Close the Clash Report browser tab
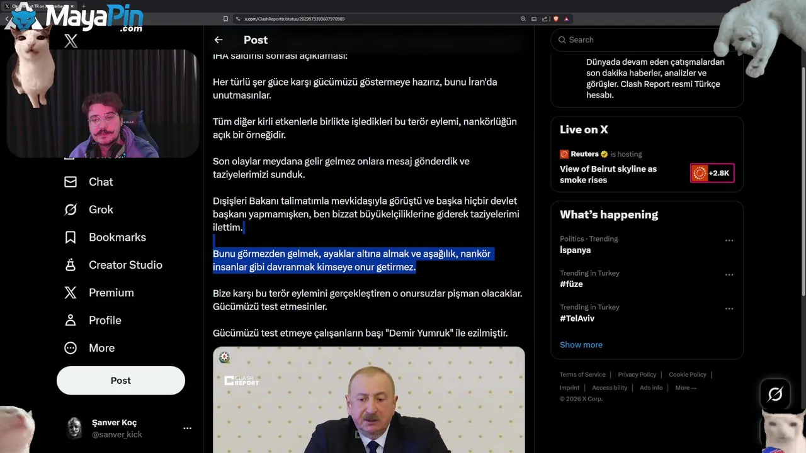 coord(72,6)
